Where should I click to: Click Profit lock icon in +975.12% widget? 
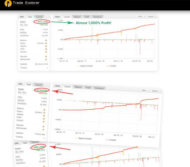[x=46, y=49]
